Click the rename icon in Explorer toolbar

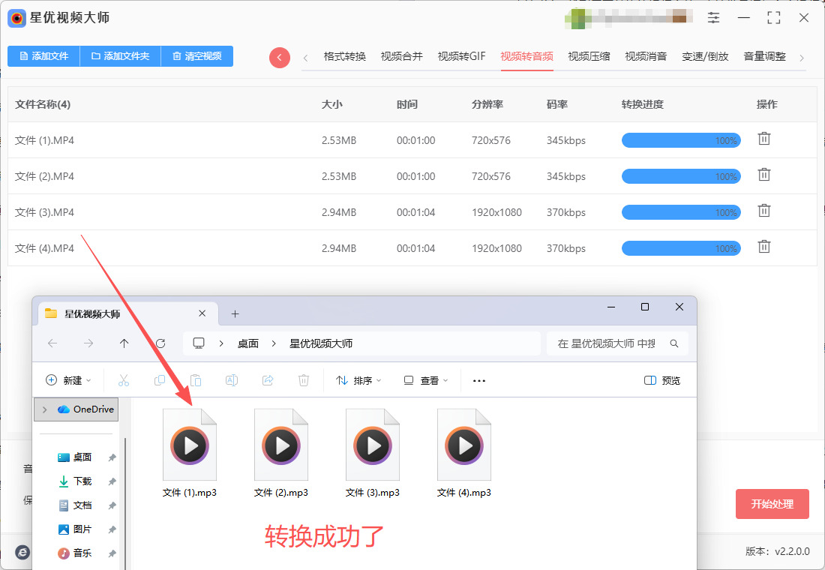(x=232, y=380)
